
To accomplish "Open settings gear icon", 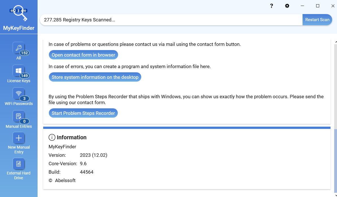I will [287, 6].
